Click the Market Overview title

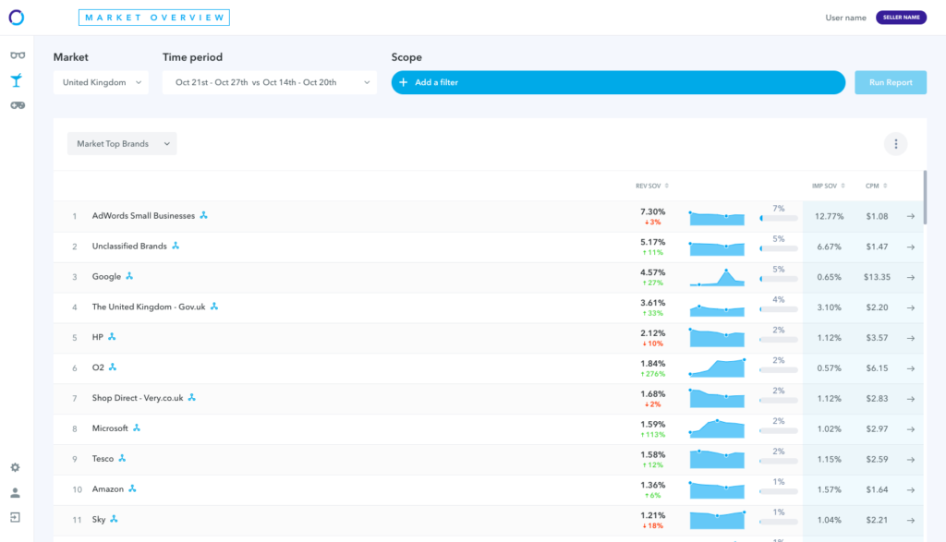[154, 18]
